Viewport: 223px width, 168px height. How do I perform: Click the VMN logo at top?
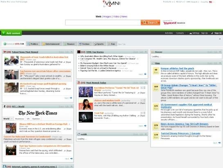[x=112, y=4]
